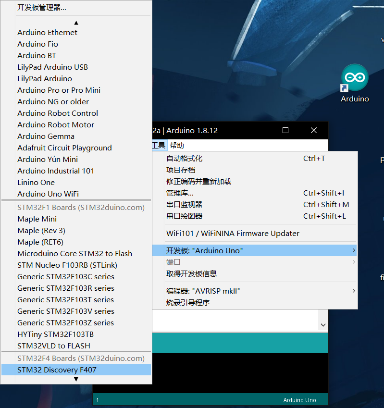The image size is (384, 408).
Task: Expand the 端口 submenu arrow
Action: pyautogui.click(x=354, y=262)
